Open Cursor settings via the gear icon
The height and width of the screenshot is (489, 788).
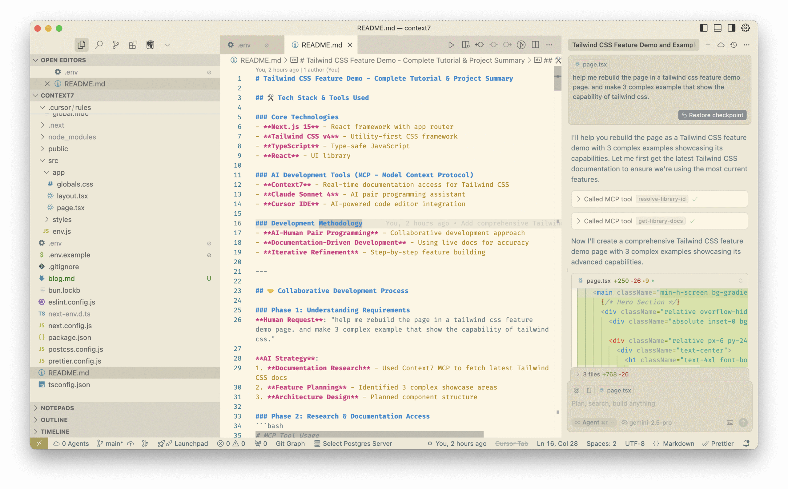point(745,28)
